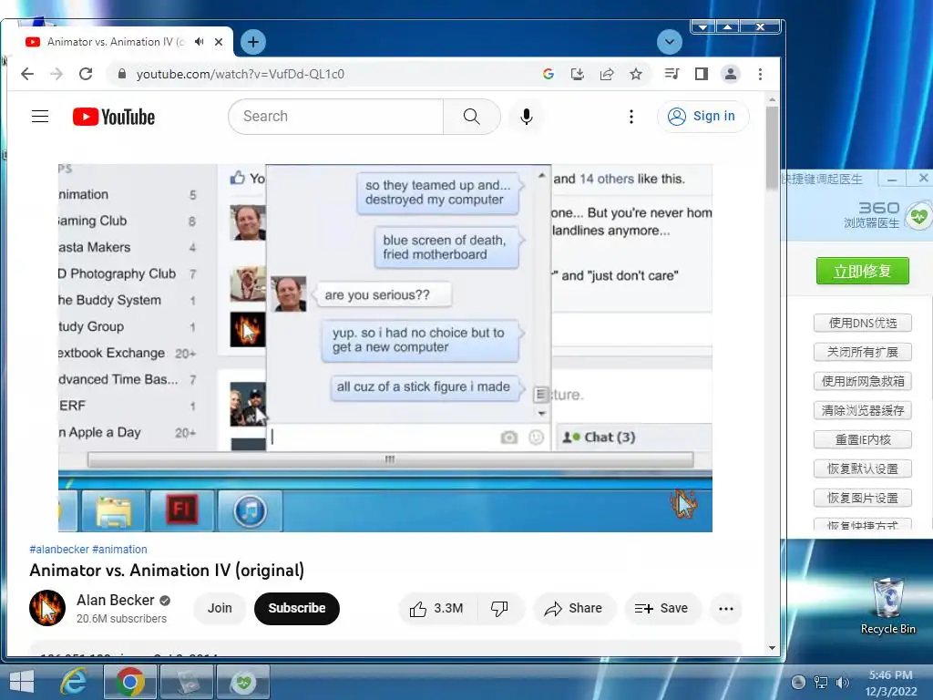The width and height of the screenshot is (933, 700).
Task: Click the magnifier search button
Action: tap(471, 116)
